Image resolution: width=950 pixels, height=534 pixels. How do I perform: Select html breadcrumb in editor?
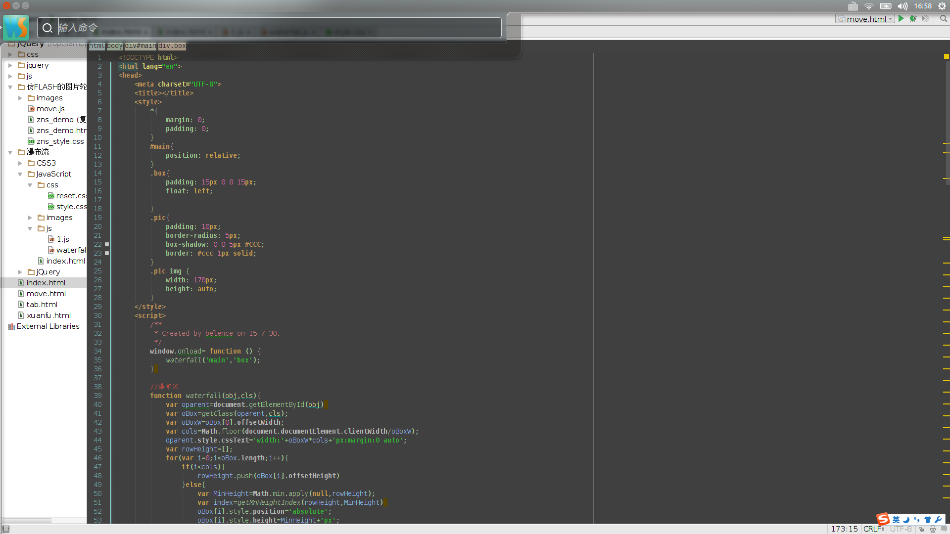(x=97, y=46)
